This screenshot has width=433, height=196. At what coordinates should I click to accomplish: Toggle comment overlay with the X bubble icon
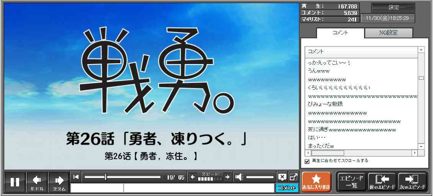click(x=282, y=177)
